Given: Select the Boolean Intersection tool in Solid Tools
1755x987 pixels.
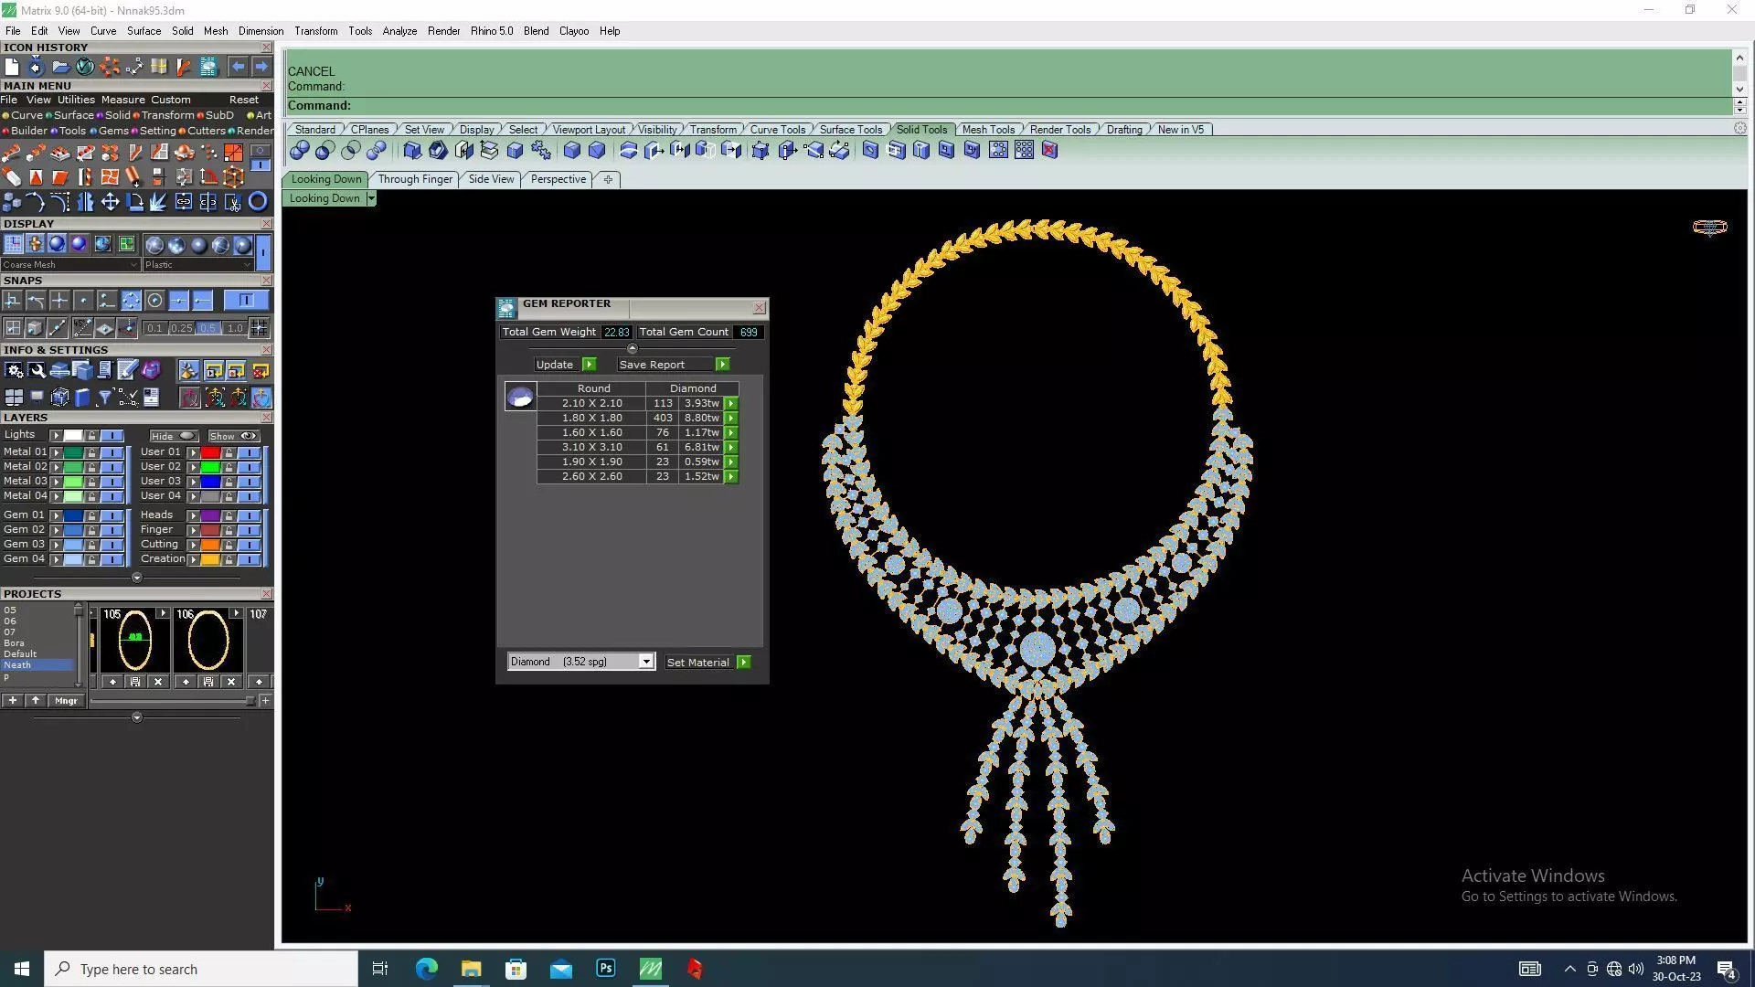Looking at the screenshot, I should pyautogui.click(x=351, y=150).
